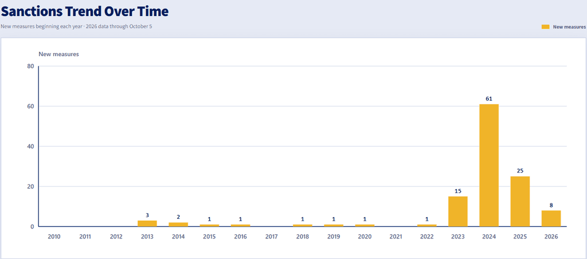The width and height of the screenshot is (587, 259).
Task: Click the 2016 x-axis label
Action: [x=240, y=237]
